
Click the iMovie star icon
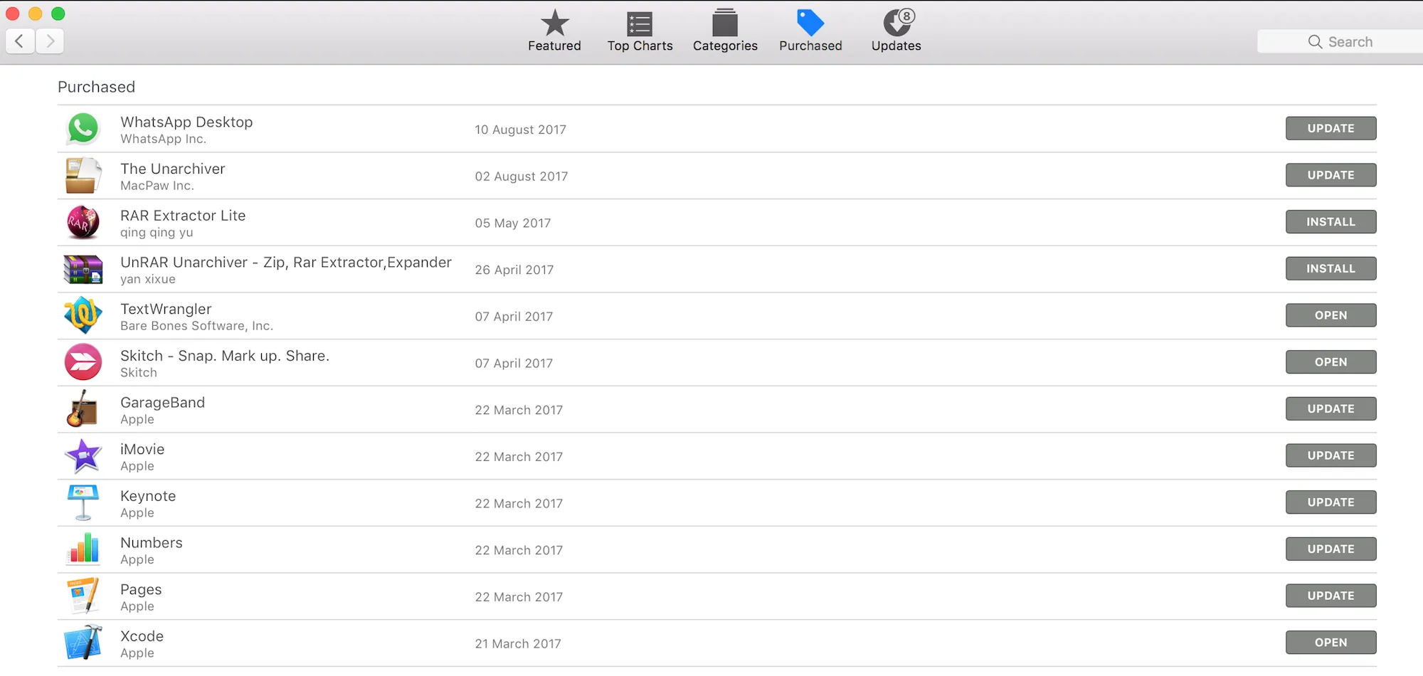[x=83, y=455]
